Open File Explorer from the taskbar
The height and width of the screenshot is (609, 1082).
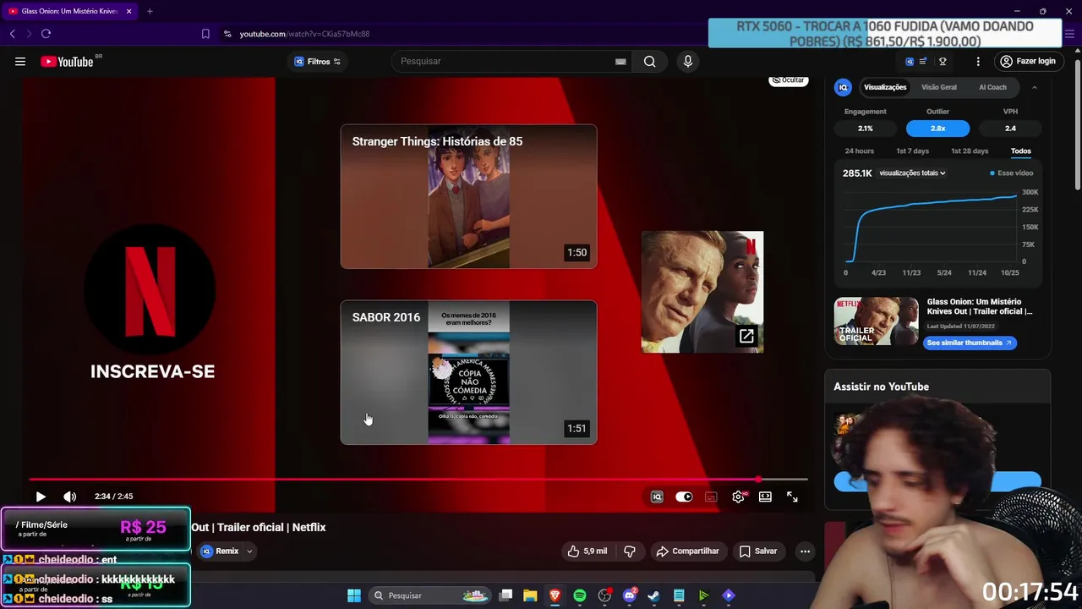click(x=530, y=595)
